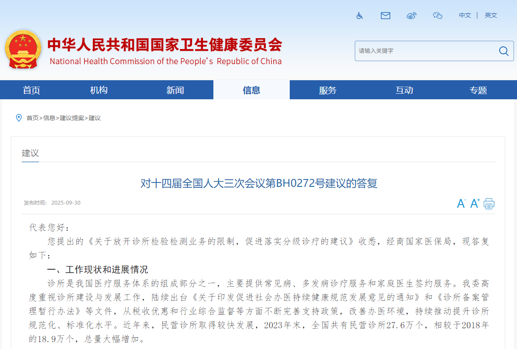This screenshot has height=349, width=517.
Task: Open the accessibility access icon
Action: tap(359, 15)
